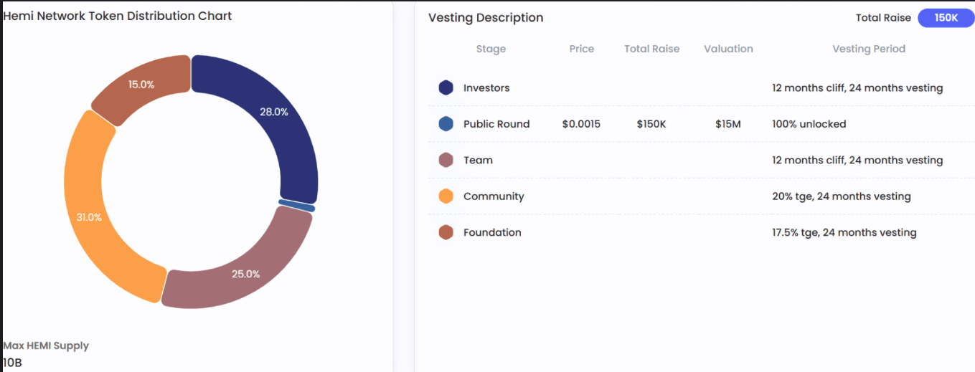Click the Total Raise column header

[x=651, y=49]
